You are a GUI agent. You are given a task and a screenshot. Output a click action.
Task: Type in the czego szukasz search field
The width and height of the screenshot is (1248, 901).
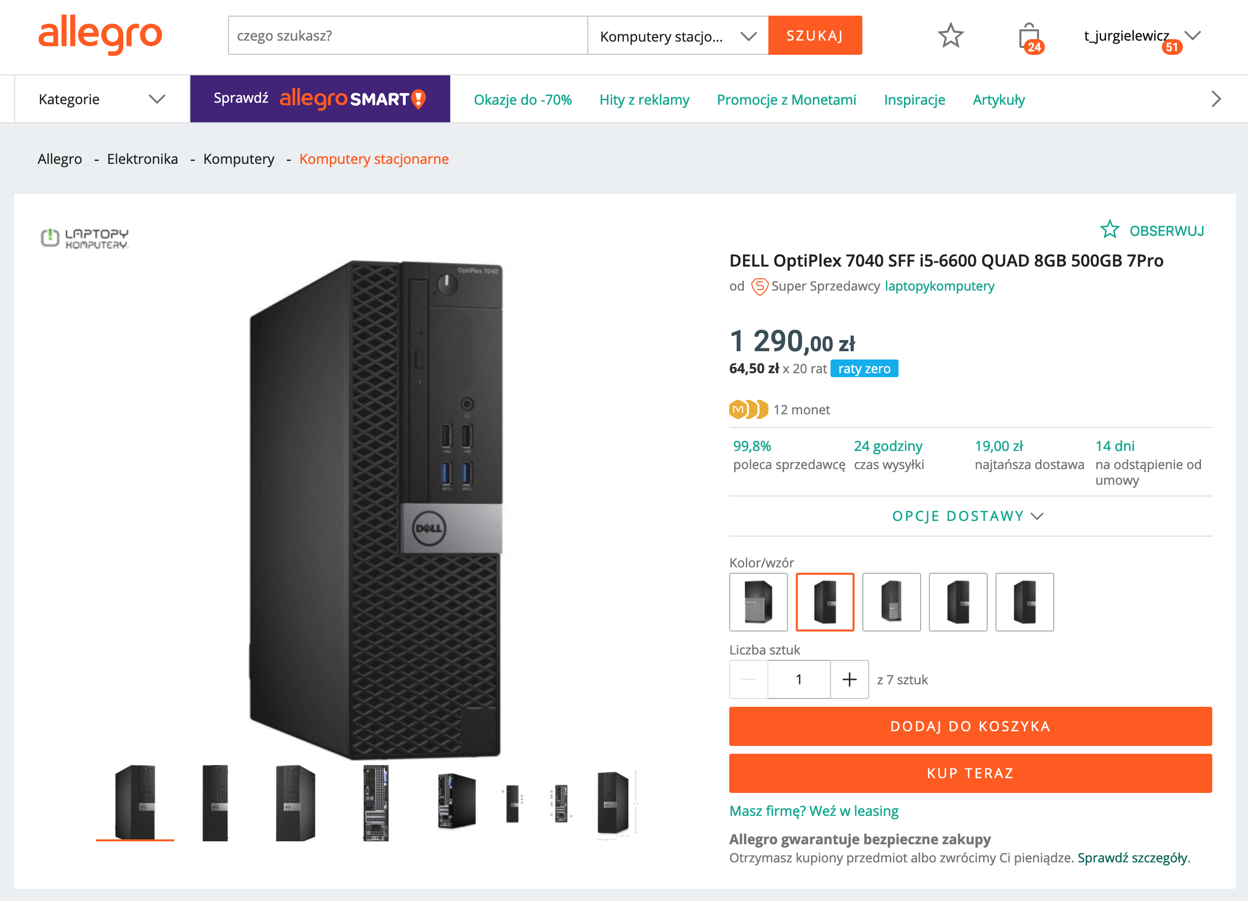(407, 36)
